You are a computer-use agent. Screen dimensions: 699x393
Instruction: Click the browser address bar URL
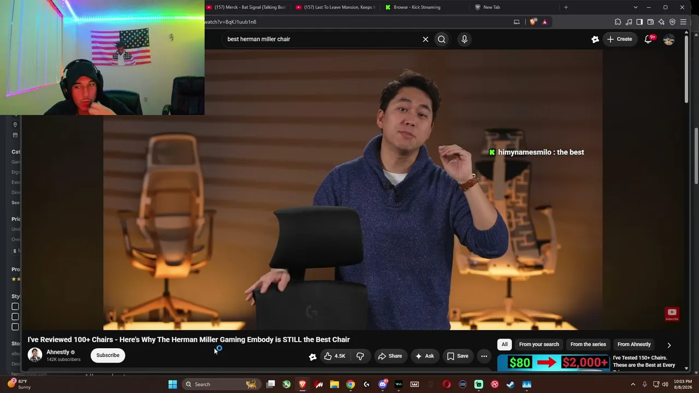click(x=230, y=22)
